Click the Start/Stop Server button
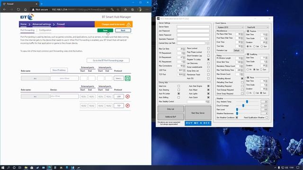Viewport: 303px width, 170px height. 198,113
